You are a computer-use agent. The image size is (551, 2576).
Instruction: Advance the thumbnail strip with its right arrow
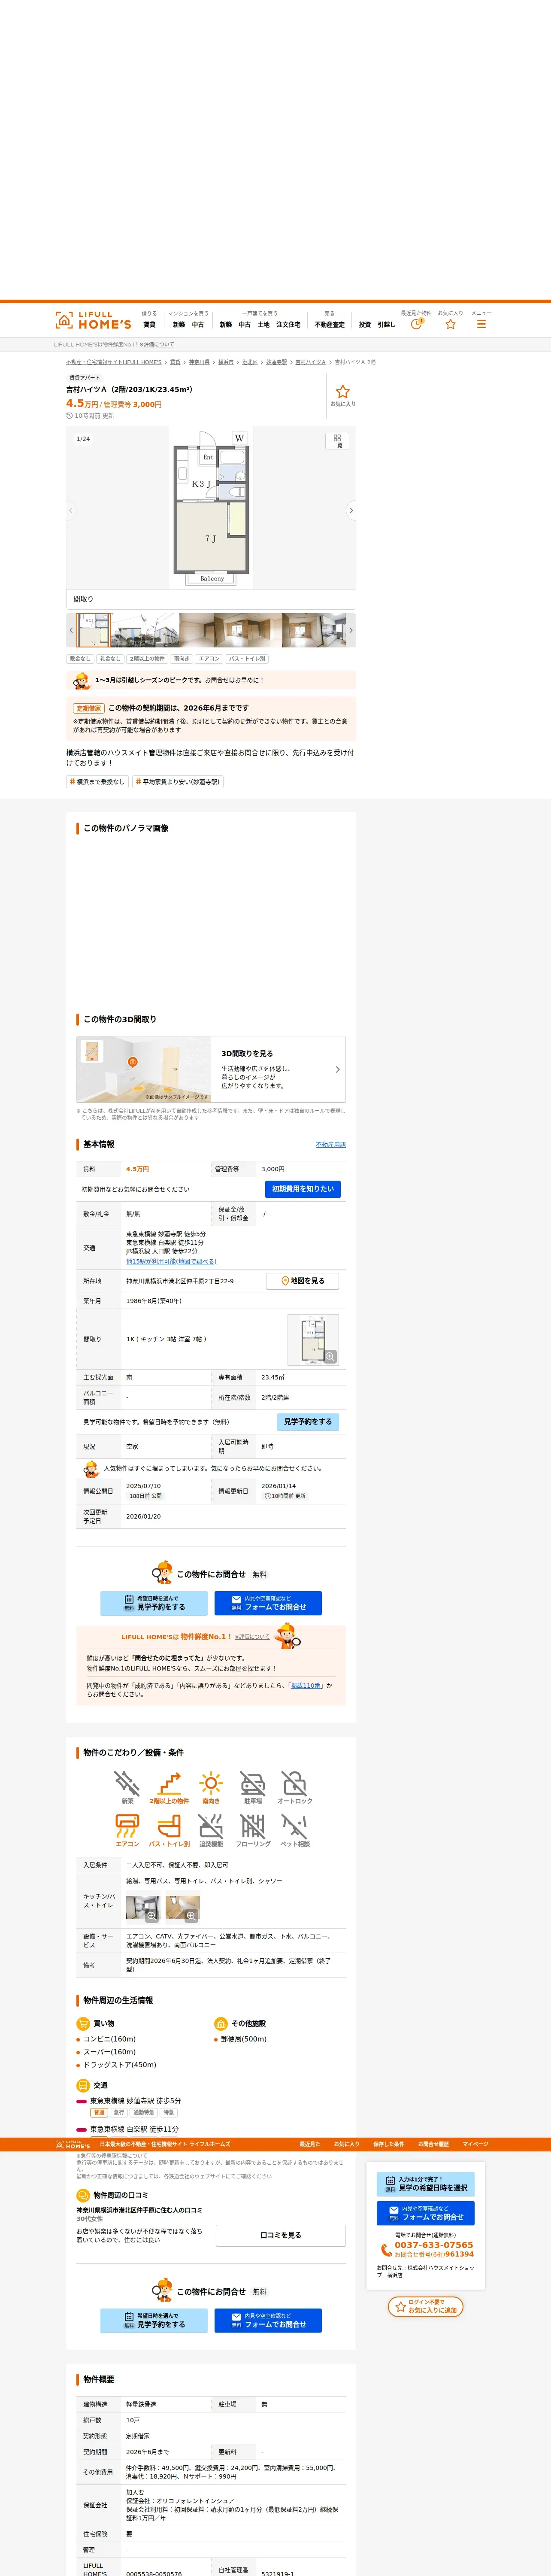coord(351,630)
